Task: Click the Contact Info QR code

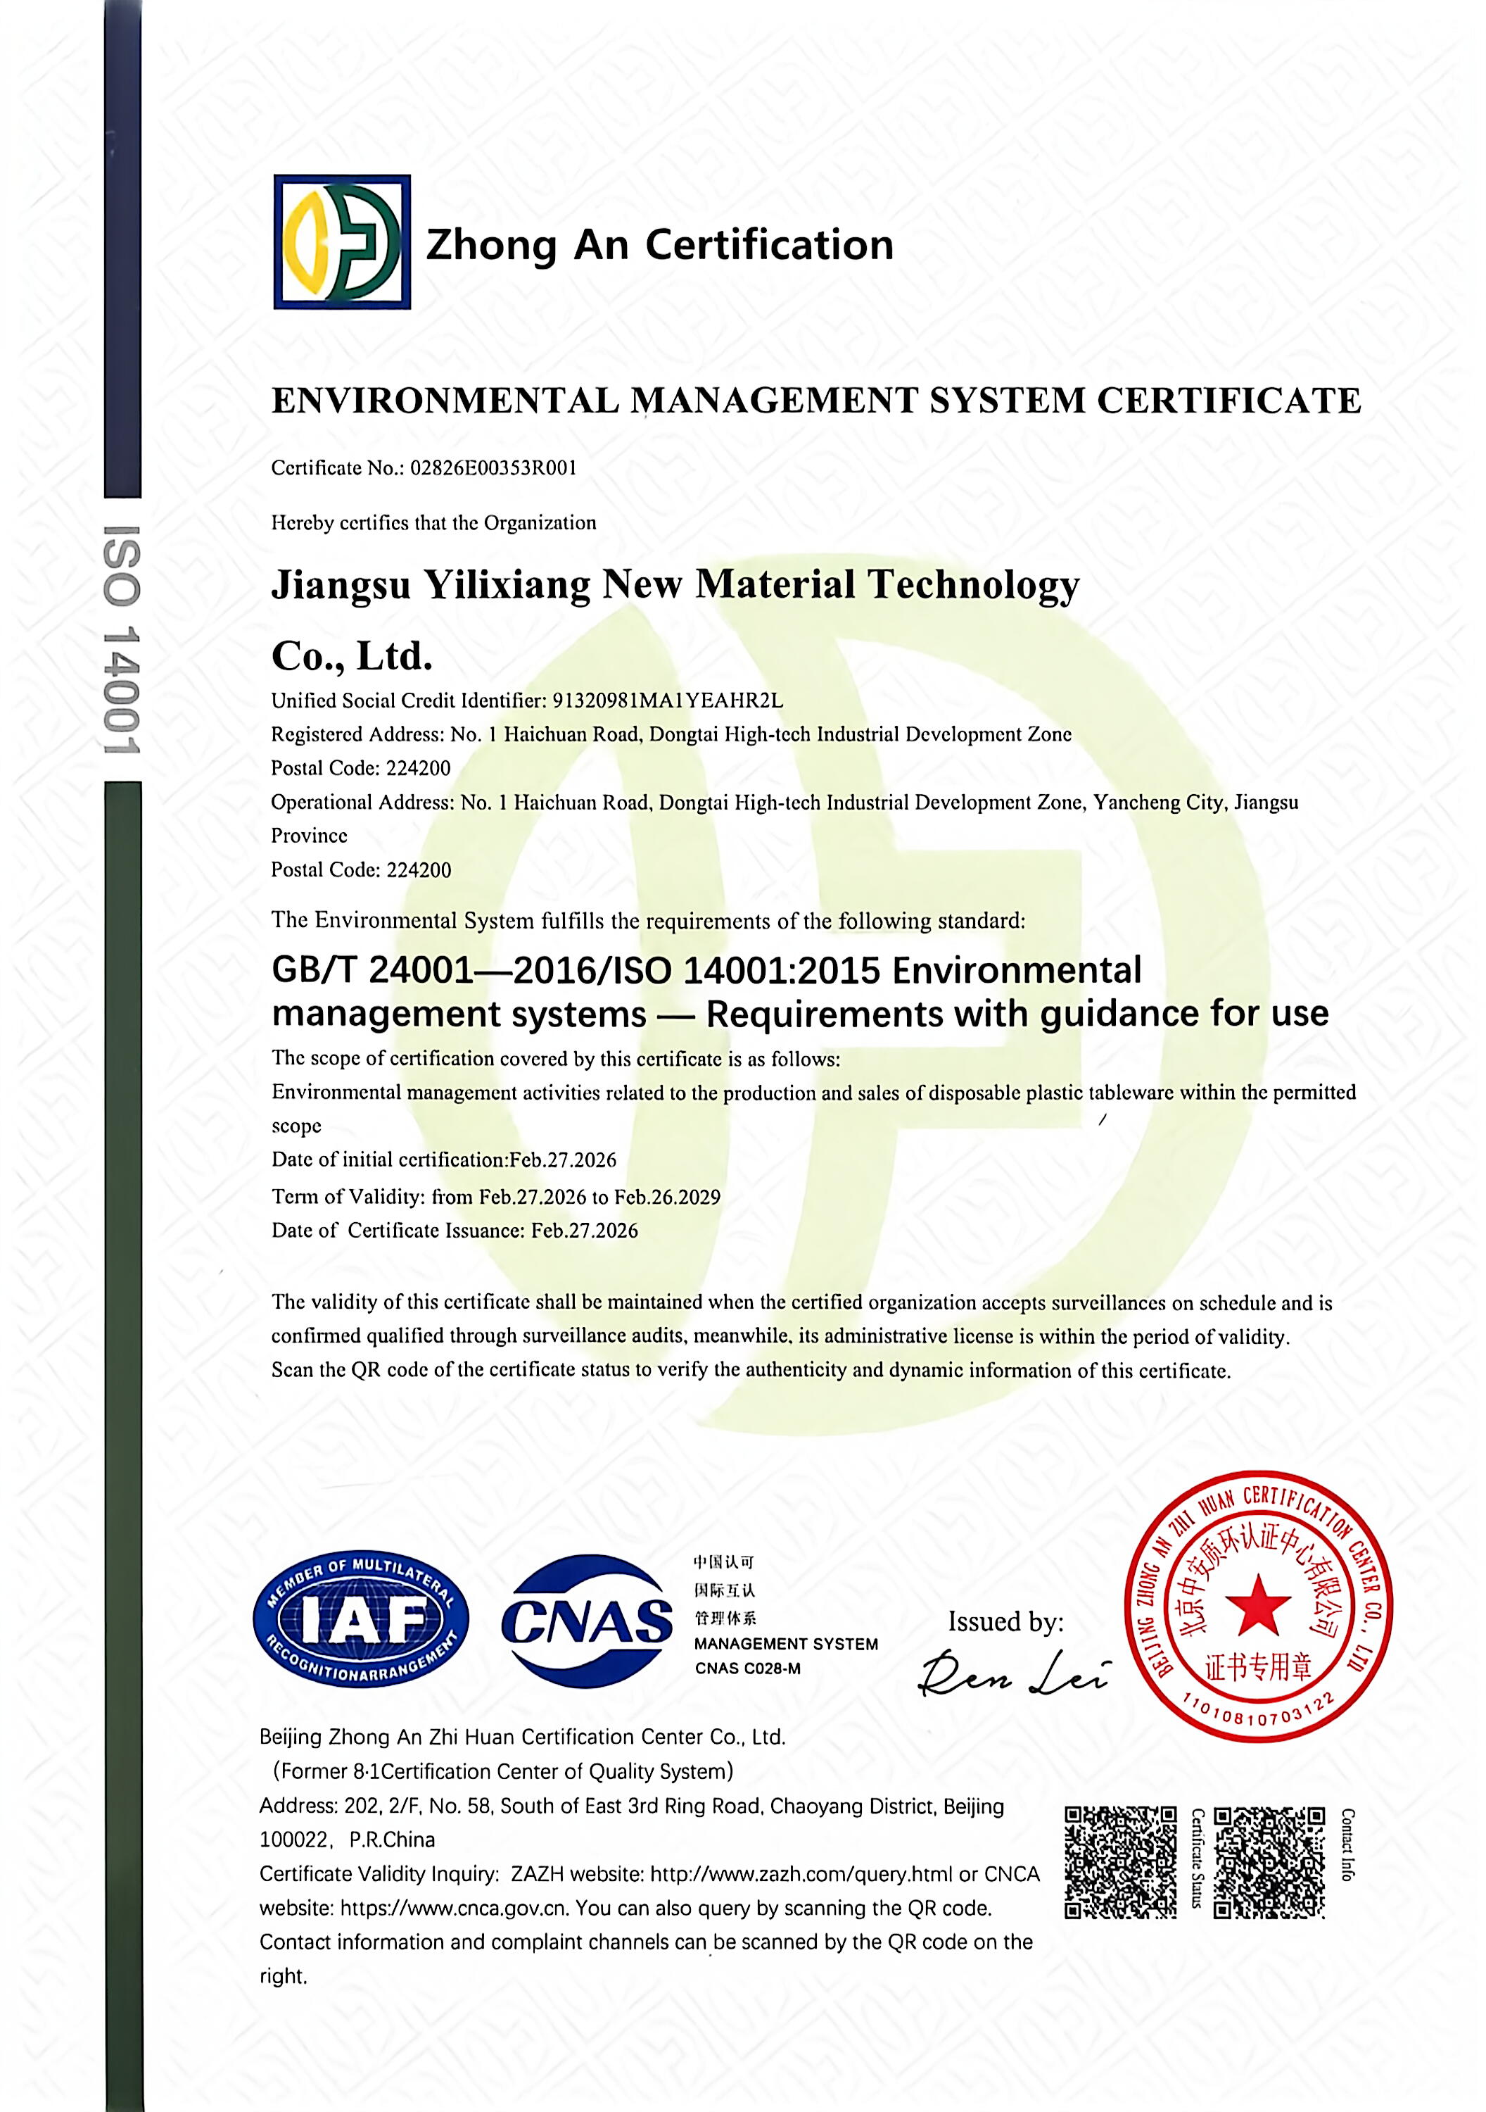Action: click(x=1269, y=1863)
